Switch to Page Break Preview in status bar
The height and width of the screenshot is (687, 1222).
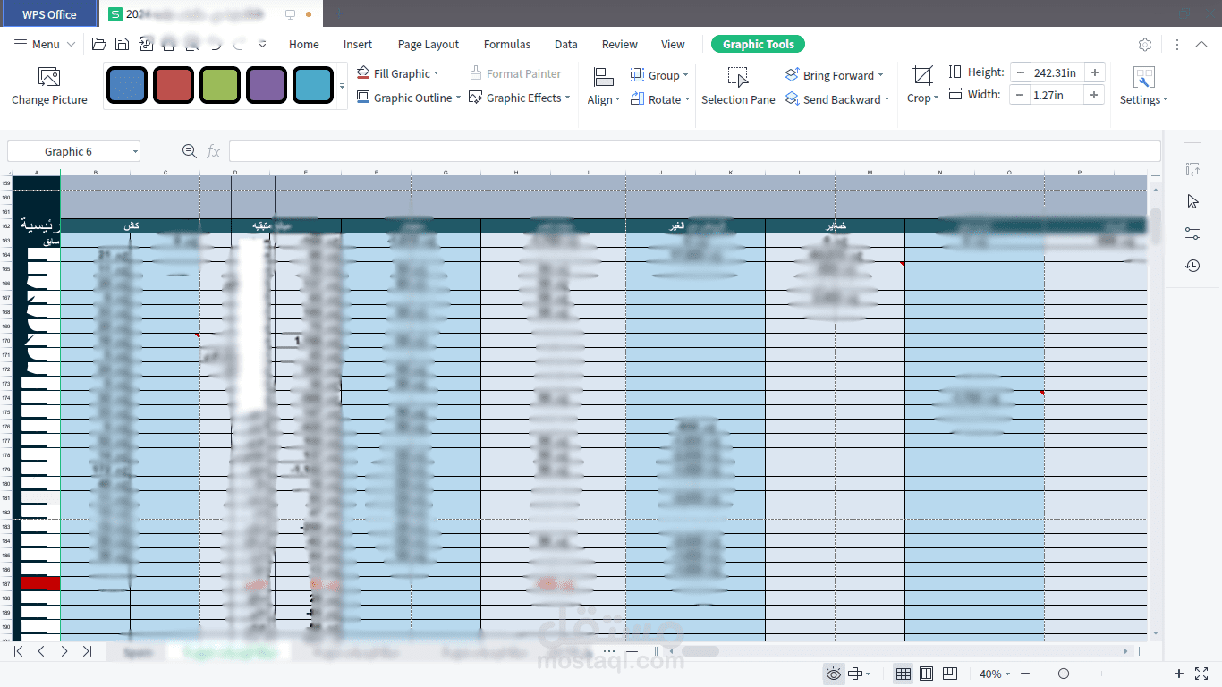pyautogui.click(x=950, y=674)
